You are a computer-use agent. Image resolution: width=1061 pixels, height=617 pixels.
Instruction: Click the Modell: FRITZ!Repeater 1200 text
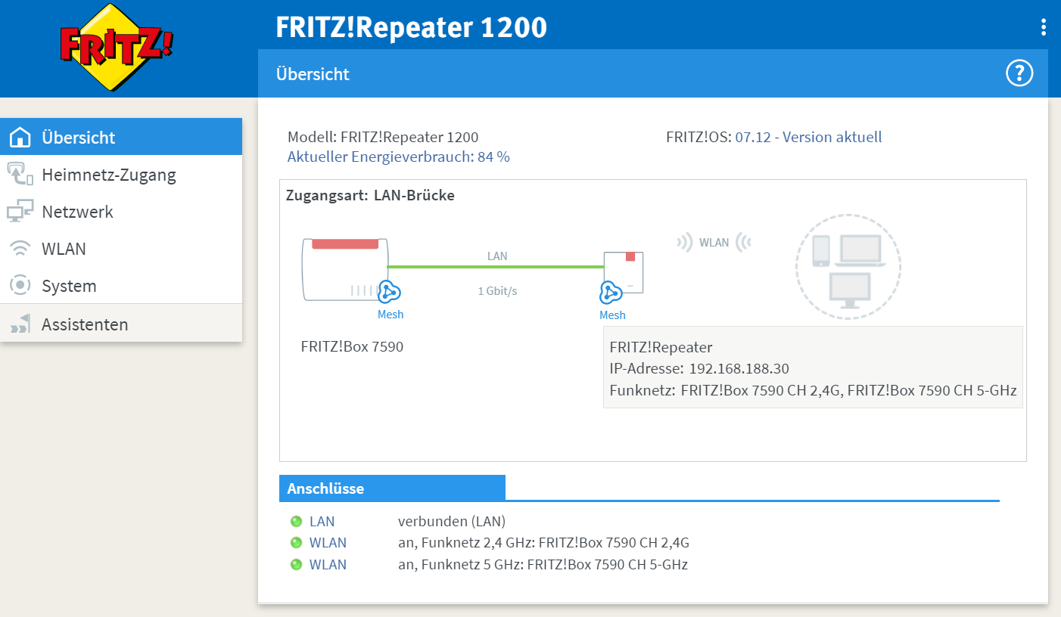383,138
